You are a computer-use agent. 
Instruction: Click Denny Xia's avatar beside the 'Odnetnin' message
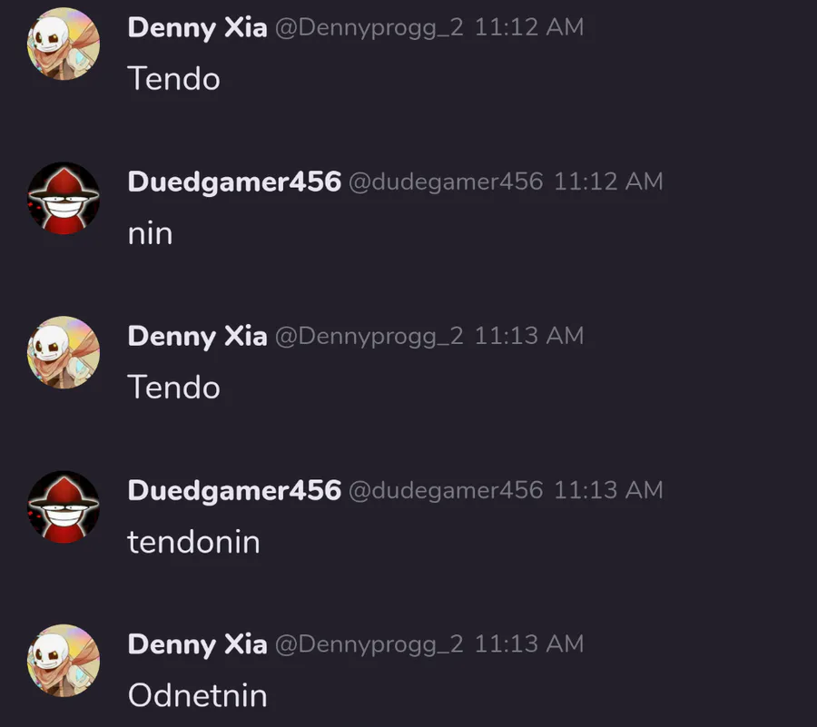[64, 661]
